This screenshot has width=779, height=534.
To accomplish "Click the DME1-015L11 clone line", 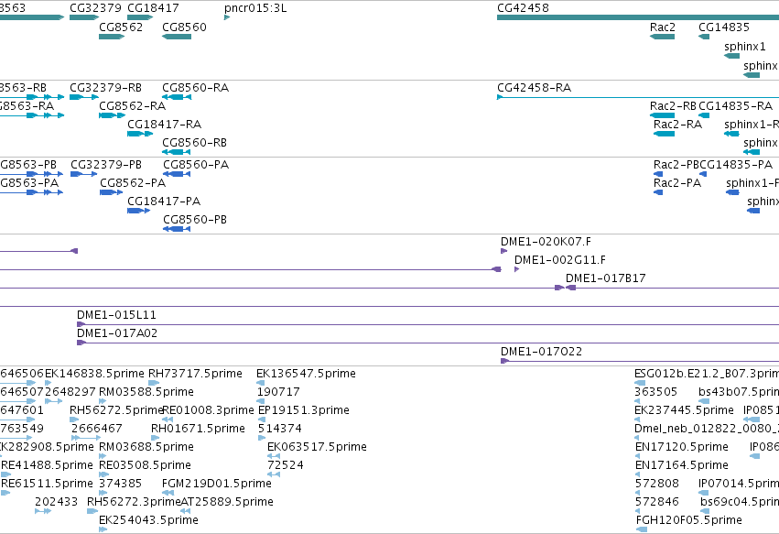I will tap(427, 324).
